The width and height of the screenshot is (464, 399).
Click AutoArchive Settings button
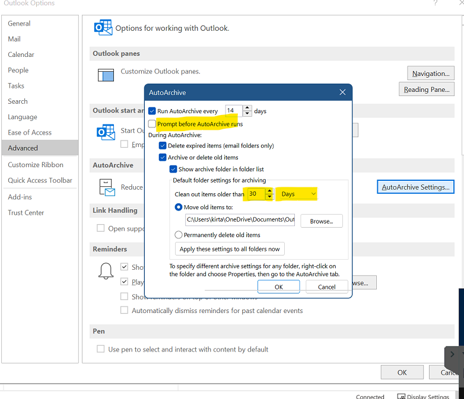[x=415, y=187]
